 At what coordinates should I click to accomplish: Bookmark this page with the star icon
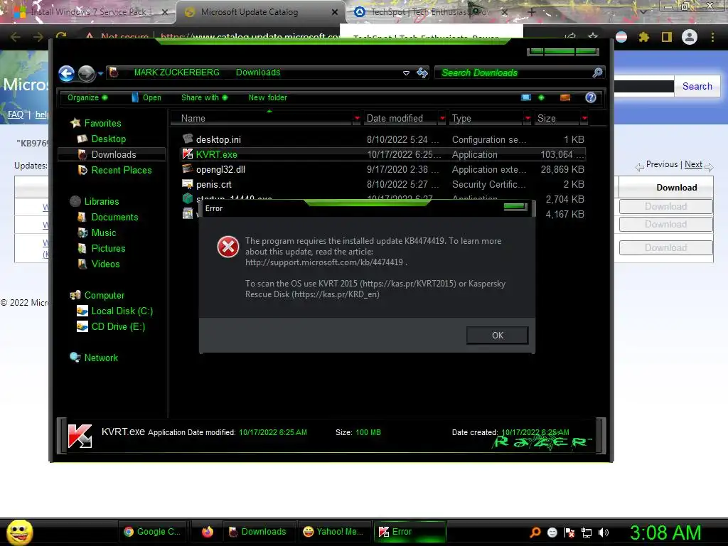(593, 37)
